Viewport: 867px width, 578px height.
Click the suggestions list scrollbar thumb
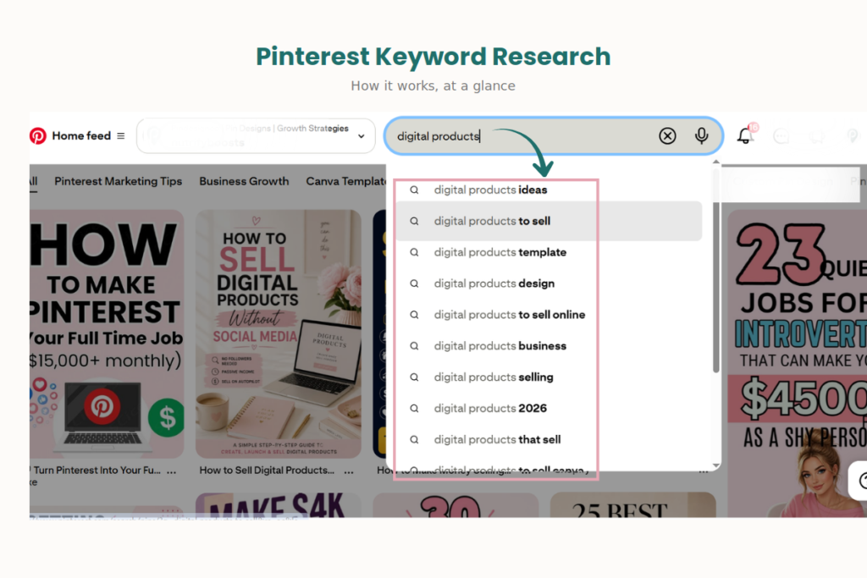716,271
